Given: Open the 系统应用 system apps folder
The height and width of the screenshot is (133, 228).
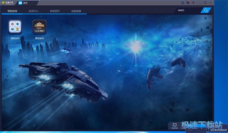Looking at the screenshot, I should [15, 27].
